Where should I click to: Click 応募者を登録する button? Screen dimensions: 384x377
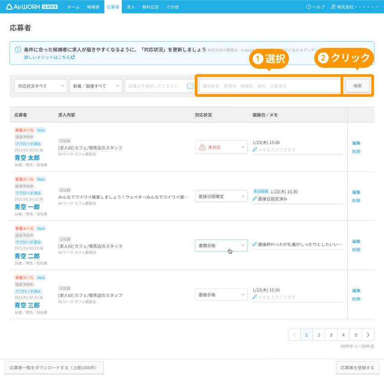click(357, 367)
